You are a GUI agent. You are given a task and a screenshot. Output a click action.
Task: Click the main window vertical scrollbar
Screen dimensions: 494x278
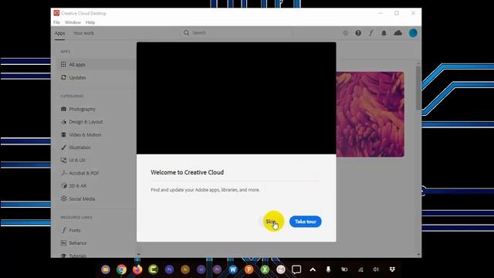click(x=418, y=88)
